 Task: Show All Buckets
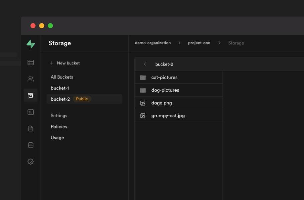[62, 77]
